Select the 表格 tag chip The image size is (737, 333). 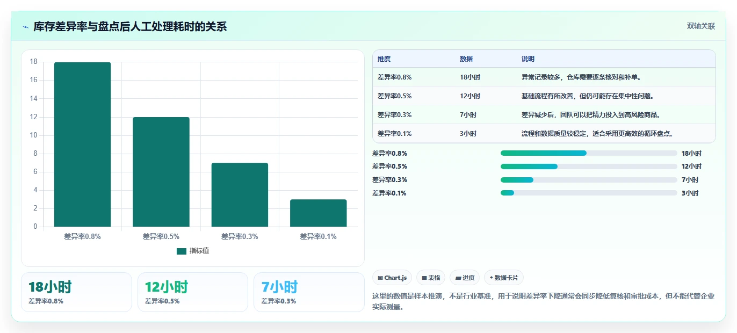point(431,278)
